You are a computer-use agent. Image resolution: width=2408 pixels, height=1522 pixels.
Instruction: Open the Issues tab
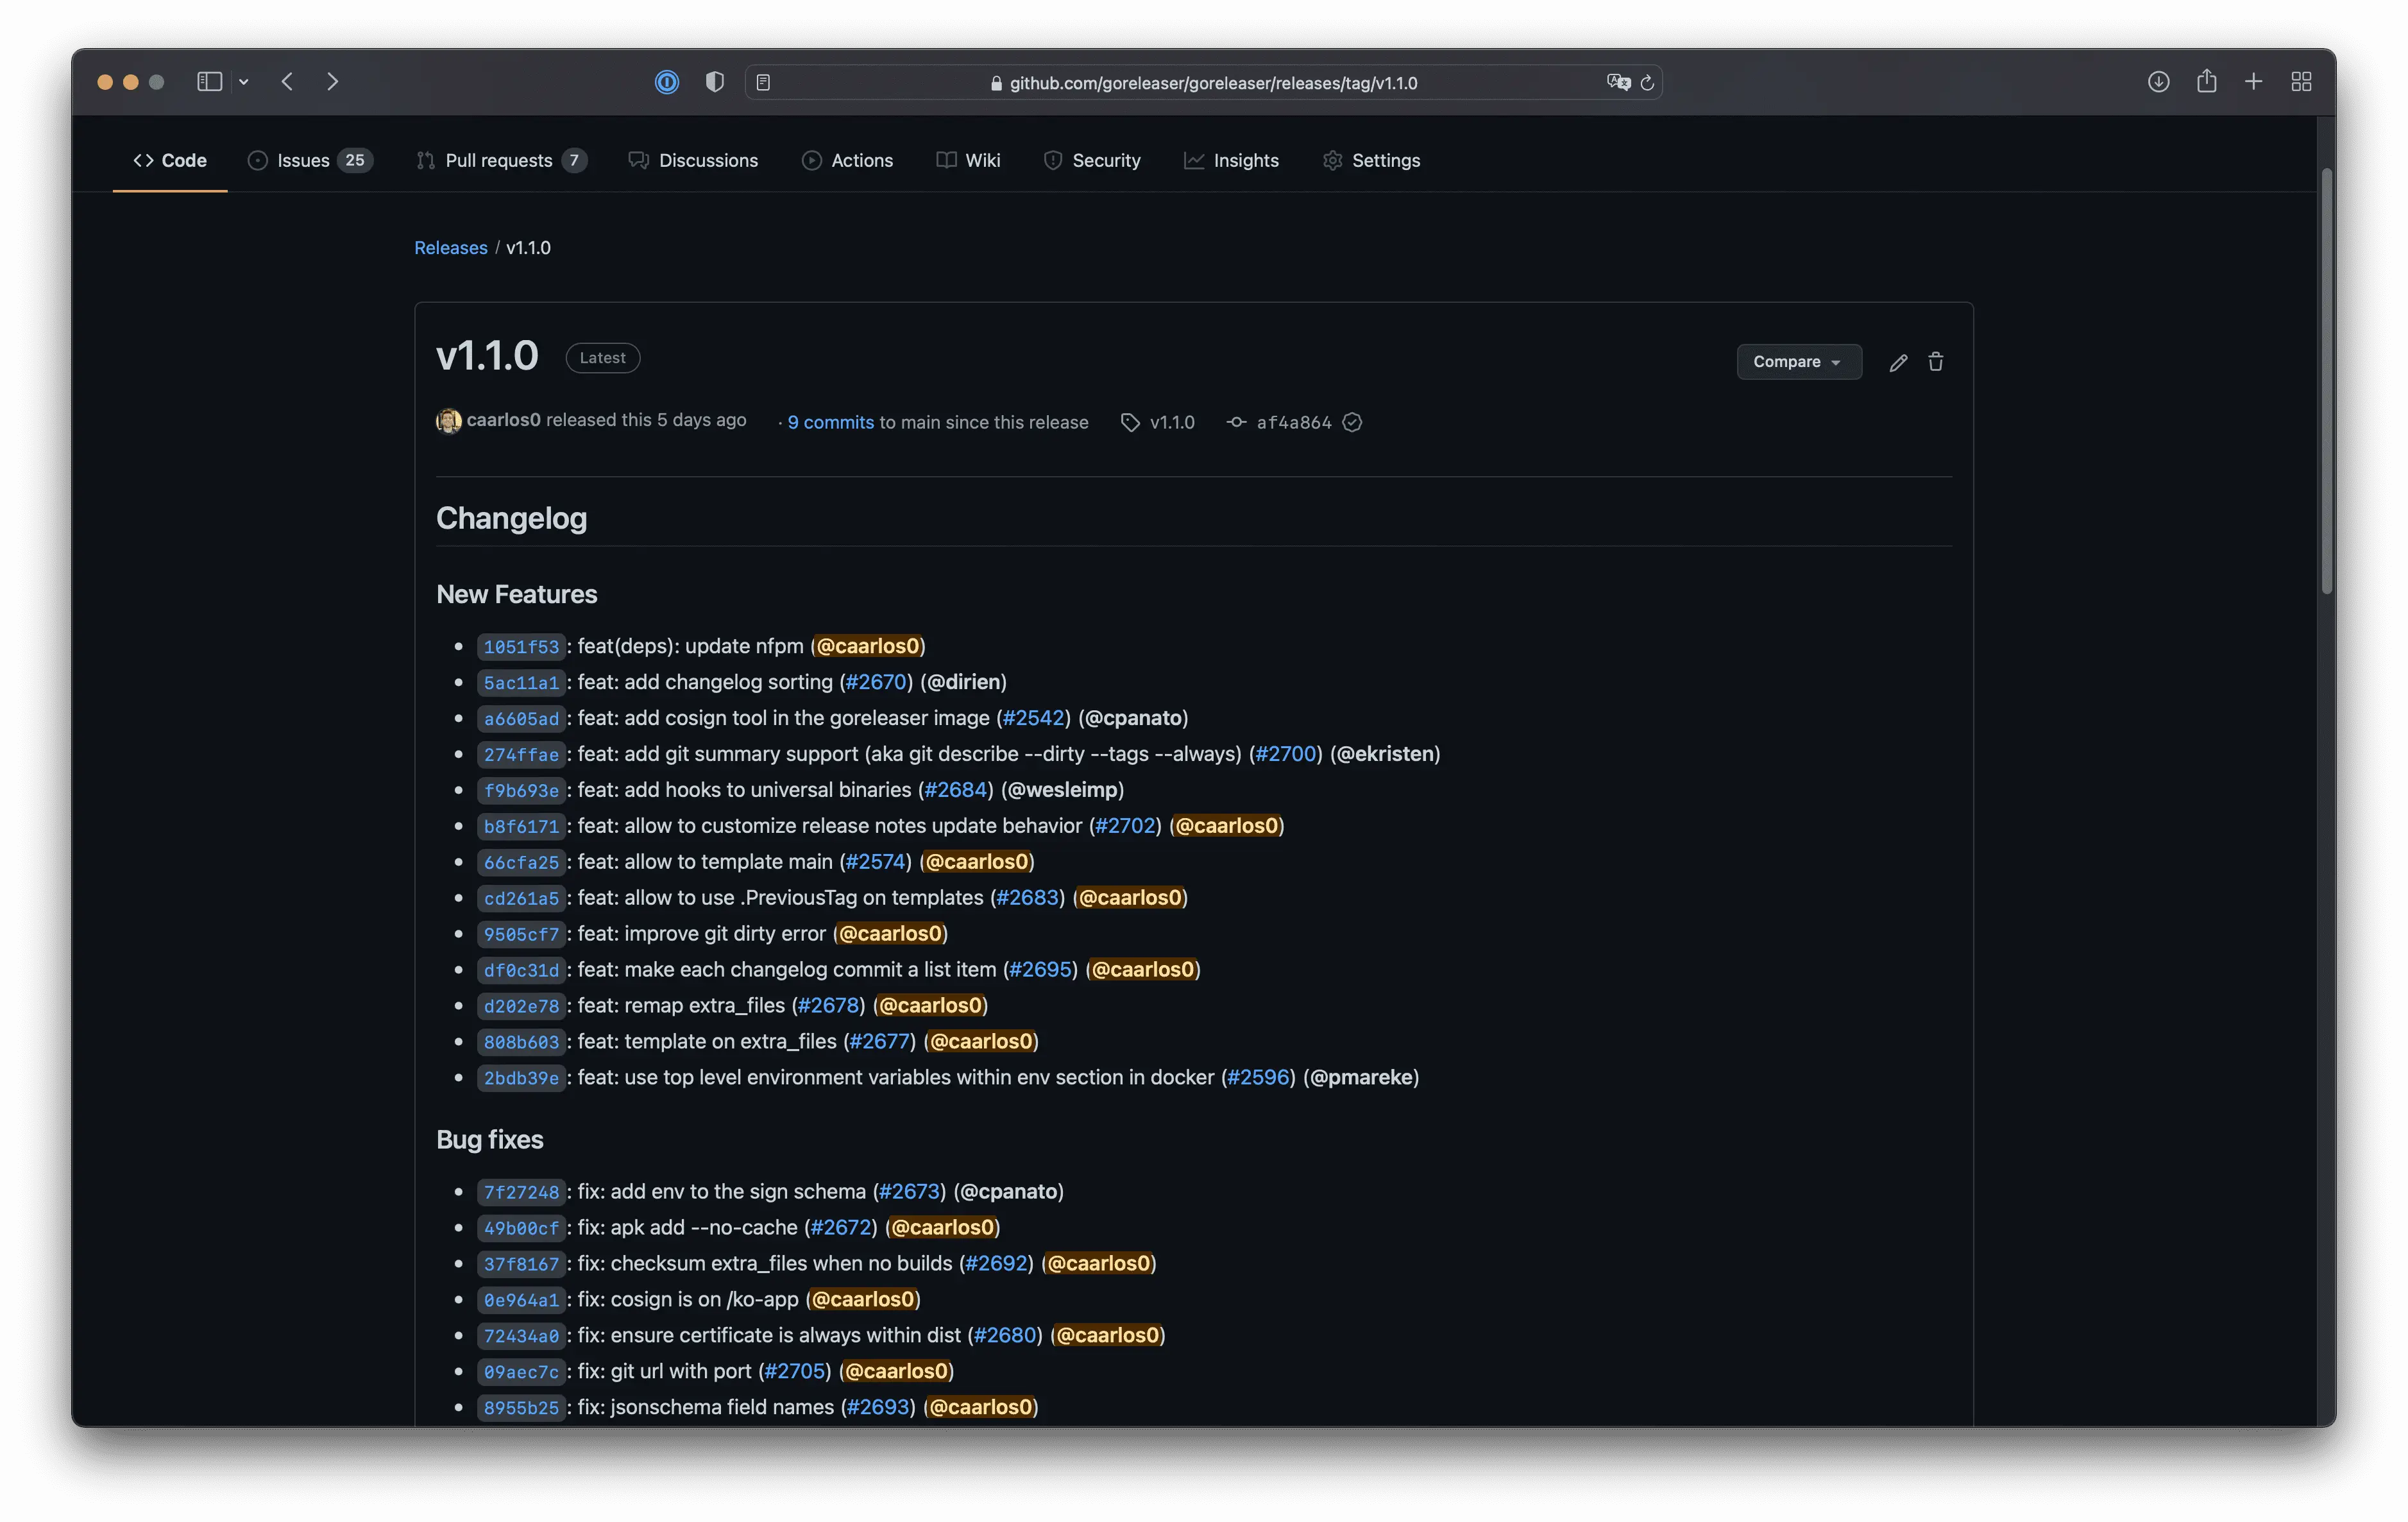click(310, 160)
